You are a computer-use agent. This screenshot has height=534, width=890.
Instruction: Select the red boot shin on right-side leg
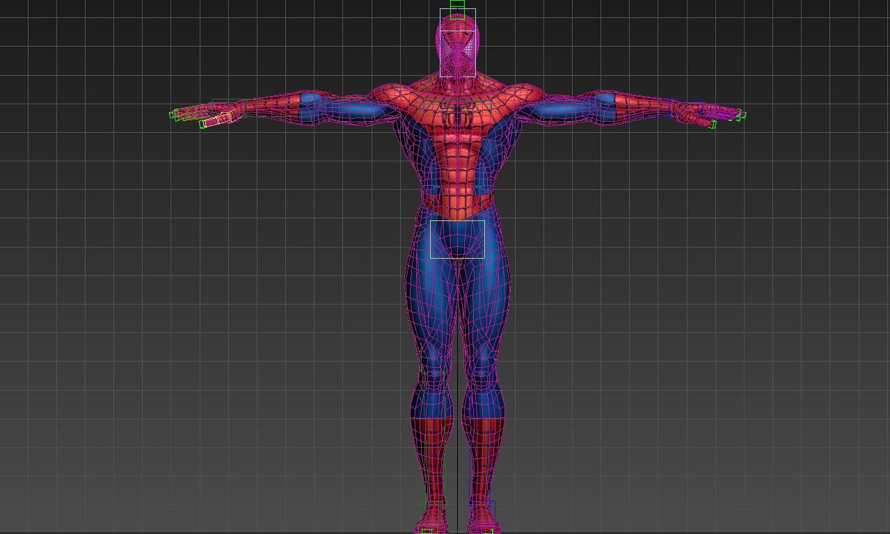pyautogui.click(x=486, y=445)
